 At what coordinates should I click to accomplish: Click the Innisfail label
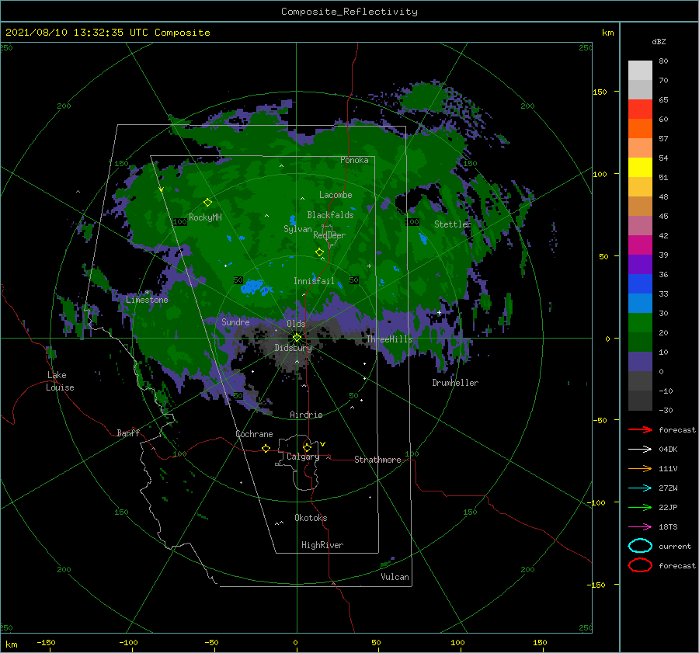coord(314,281)
